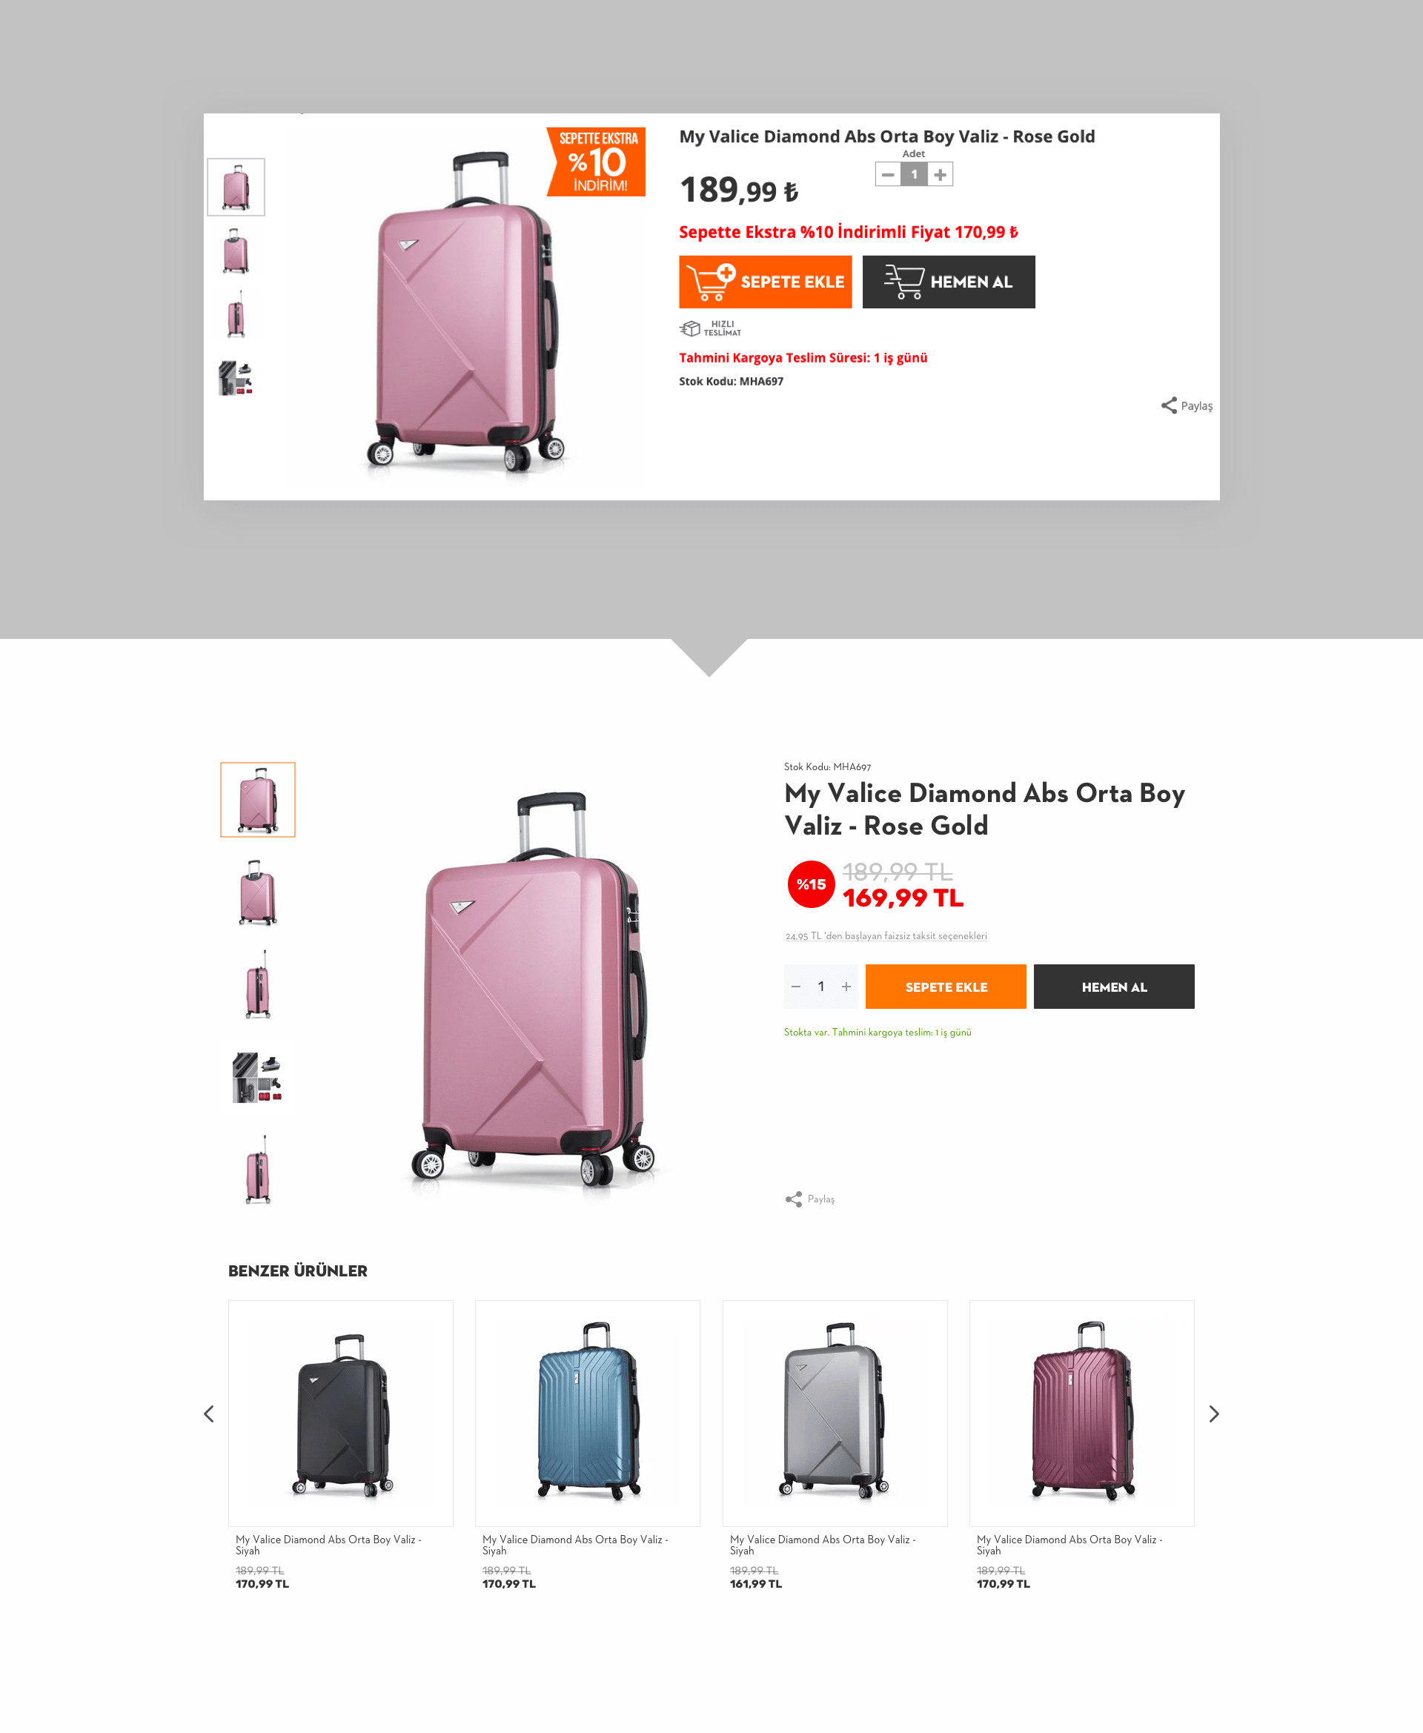Select the second suitcase thumbnail in top gallery

point(236,251)
